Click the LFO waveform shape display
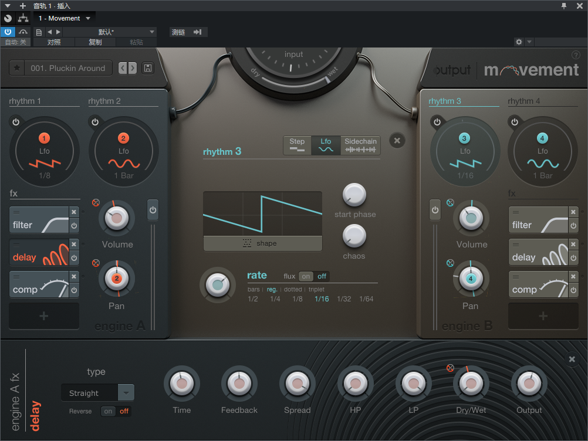 tap(262, 213)
